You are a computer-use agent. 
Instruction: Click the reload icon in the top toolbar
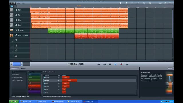(x=120, y=3)
